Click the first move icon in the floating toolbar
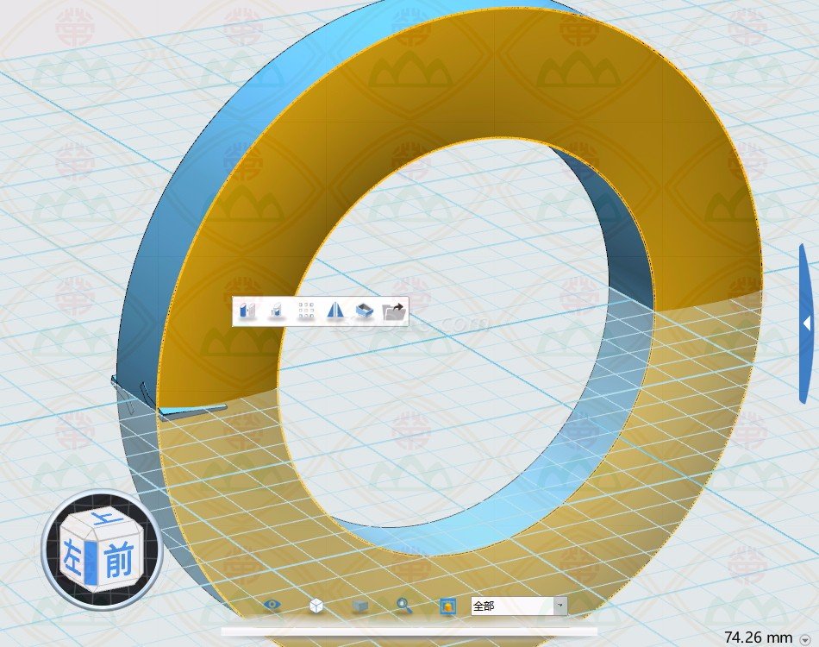The height and width of the screenshot is (647, 819). pyautogui.click(x=248, y=311)
